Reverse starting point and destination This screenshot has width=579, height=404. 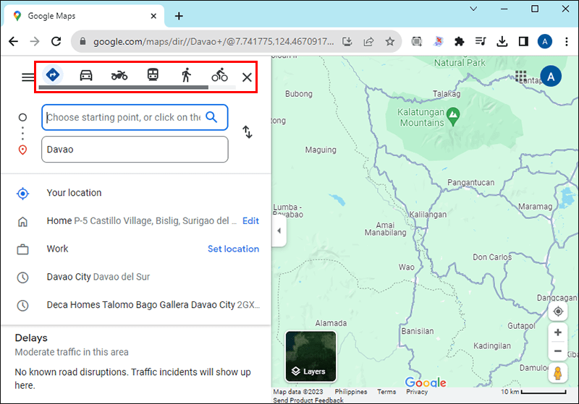coord(248,132)
